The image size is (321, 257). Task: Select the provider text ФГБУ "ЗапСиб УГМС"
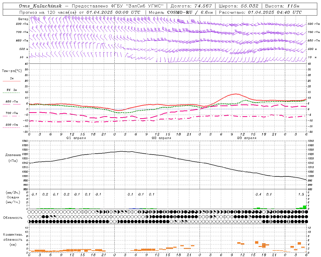coord(137,6)
